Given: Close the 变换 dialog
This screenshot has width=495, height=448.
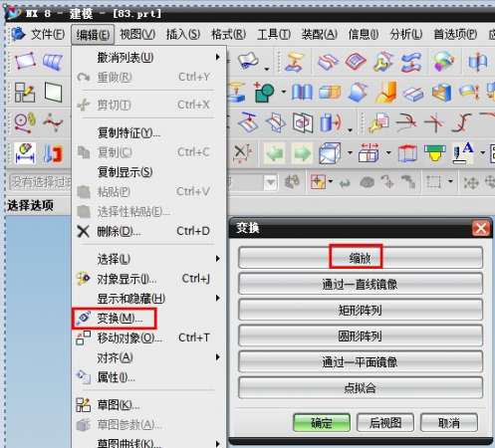Looking at the screenshot, I should 481,228.
